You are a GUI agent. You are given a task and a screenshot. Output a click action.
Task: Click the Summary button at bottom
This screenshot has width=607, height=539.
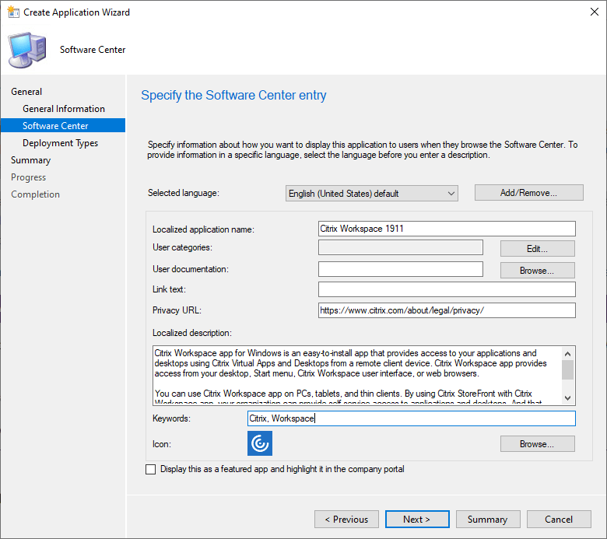coord(488,520)
